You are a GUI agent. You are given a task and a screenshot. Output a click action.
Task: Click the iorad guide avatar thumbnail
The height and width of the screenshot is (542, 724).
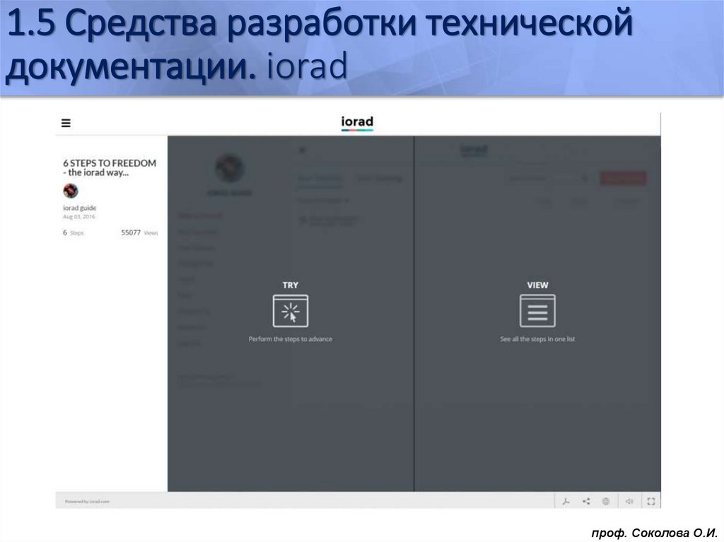(x=71, y=192)
